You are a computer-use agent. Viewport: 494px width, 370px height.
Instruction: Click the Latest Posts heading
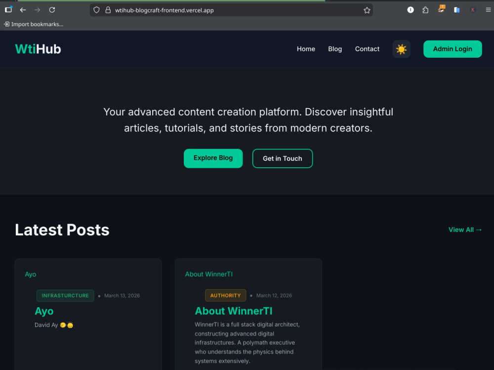click(62, 230)
